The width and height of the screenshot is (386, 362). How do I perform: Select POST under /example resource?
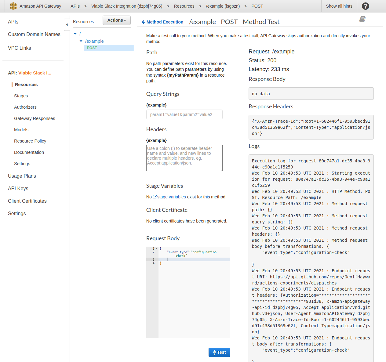click(92, 48)
